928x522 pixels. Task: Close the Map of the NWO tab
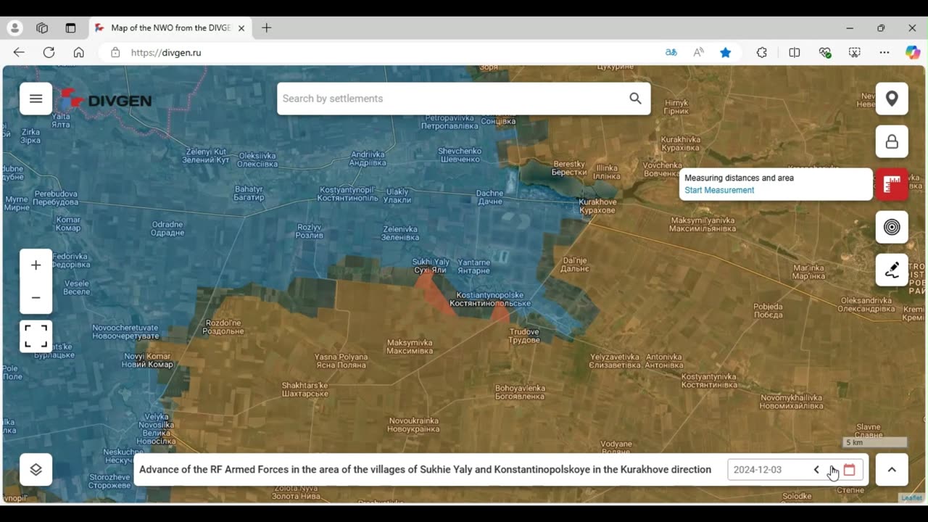(241, 28)
